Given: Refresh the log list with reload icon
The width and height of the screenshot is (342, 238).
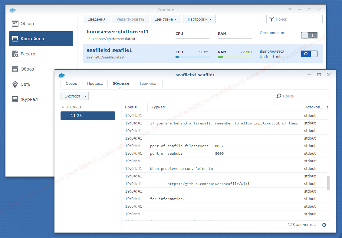Looking at the screenshot, I should coord(324,225).
